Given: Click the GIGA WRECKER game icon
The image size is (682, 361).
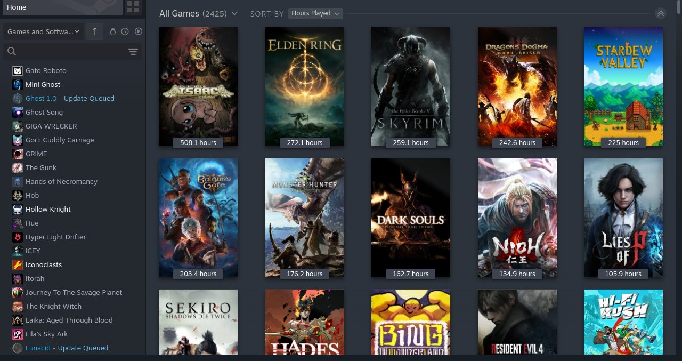Looking at the screenshot, I should pyautogui.click(x=18, y=126).
